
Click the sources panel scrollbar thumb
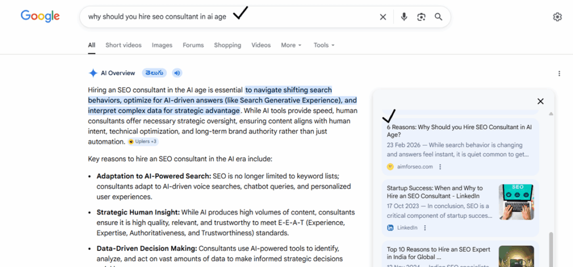(x=551, y=250)
